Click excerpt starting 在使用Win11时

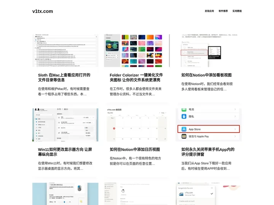[65, 166]
